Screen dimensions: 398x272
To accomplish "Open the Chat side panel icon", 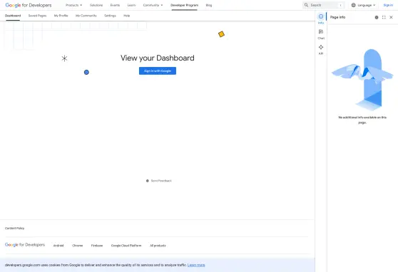I will click(x=321, y=32).
